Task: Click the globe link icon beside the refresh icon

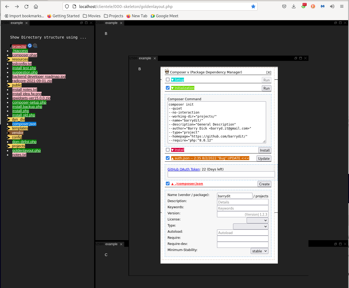Action: click(35, 45)
